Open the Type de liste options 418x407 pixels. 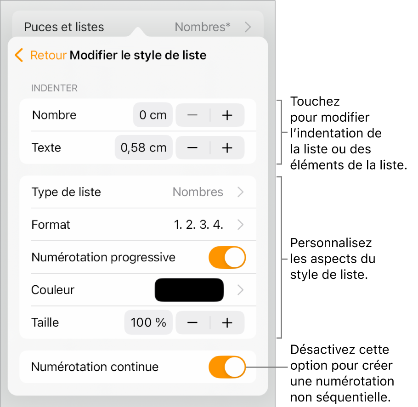(x=138, y=192)
